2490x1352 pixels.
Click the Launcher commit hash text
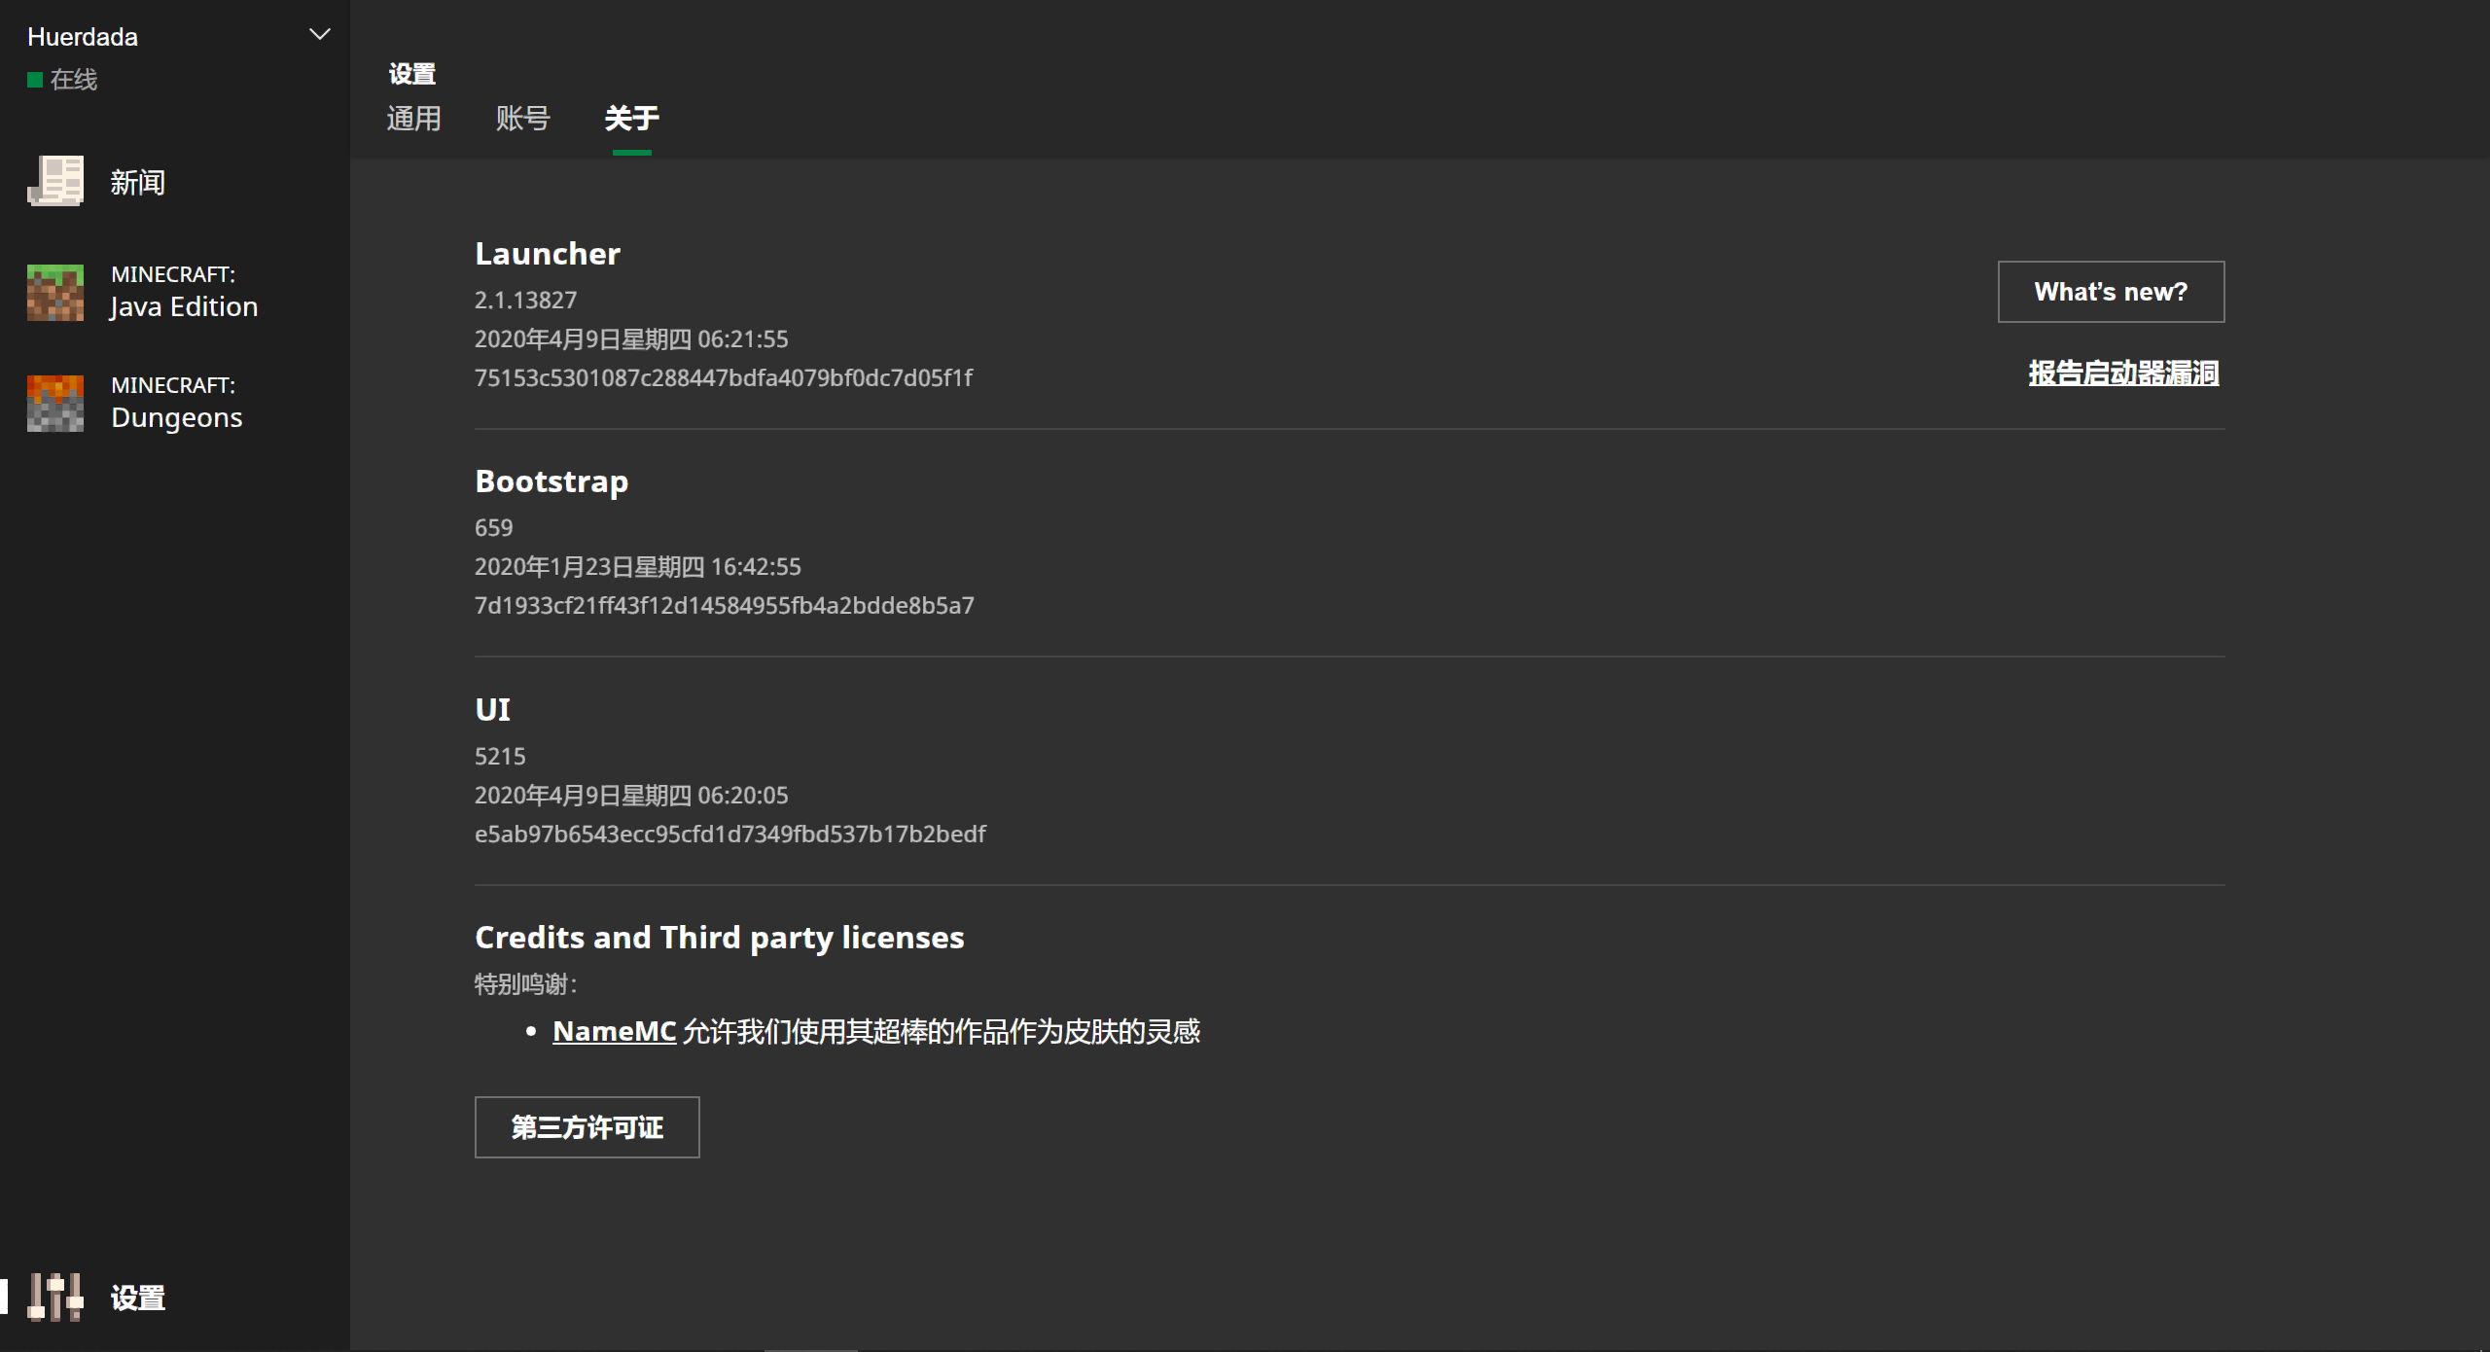[723, 378]
